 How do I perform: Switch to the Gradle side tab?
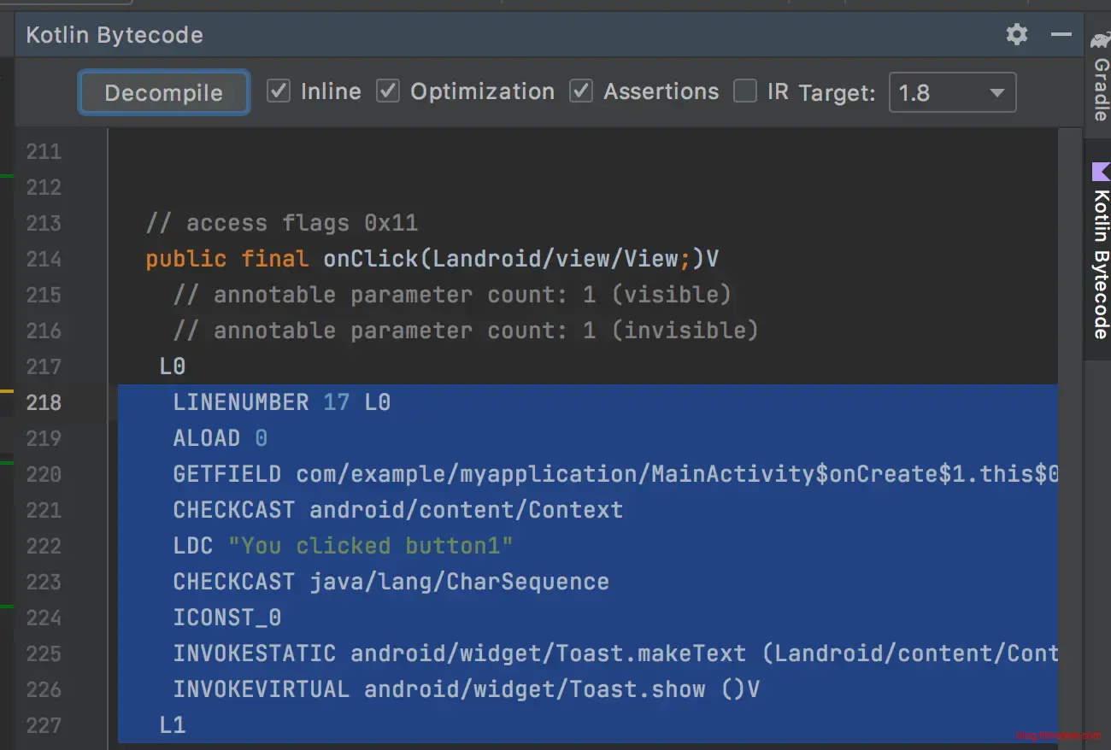click(x=1100, y=90)
